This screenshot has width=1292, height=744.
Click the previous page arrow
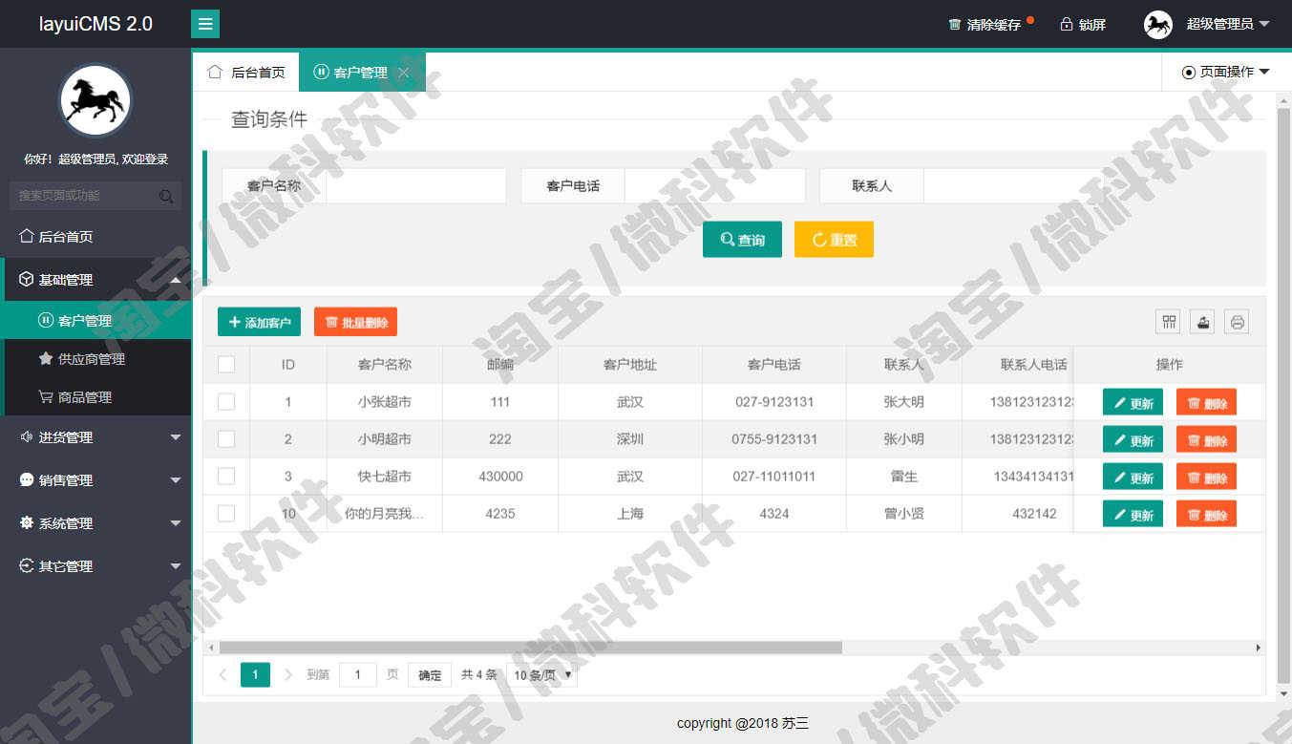[x=222, y=675]
